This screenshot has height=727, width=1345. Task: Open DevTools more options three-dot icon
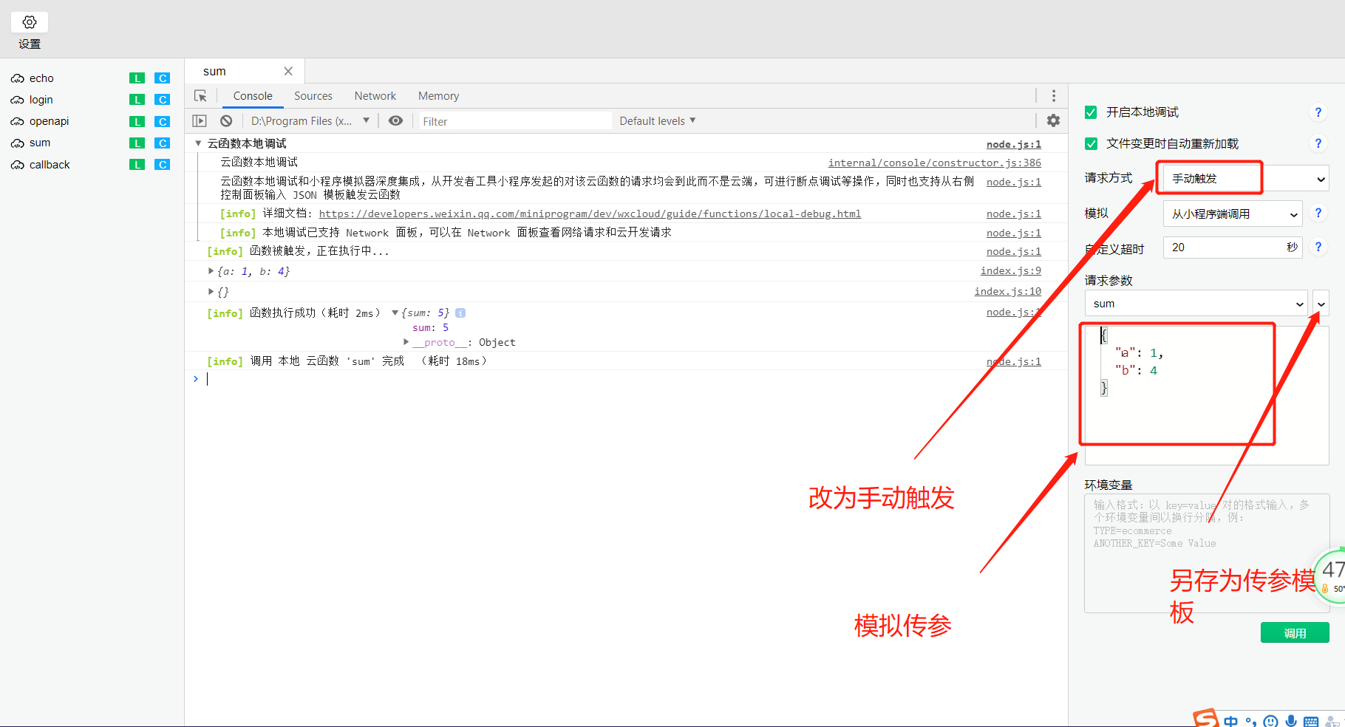click(1054, 95)
